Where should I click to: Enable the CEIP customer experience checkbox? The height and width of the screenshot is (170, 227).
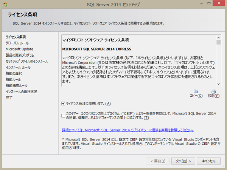(63, 116)
